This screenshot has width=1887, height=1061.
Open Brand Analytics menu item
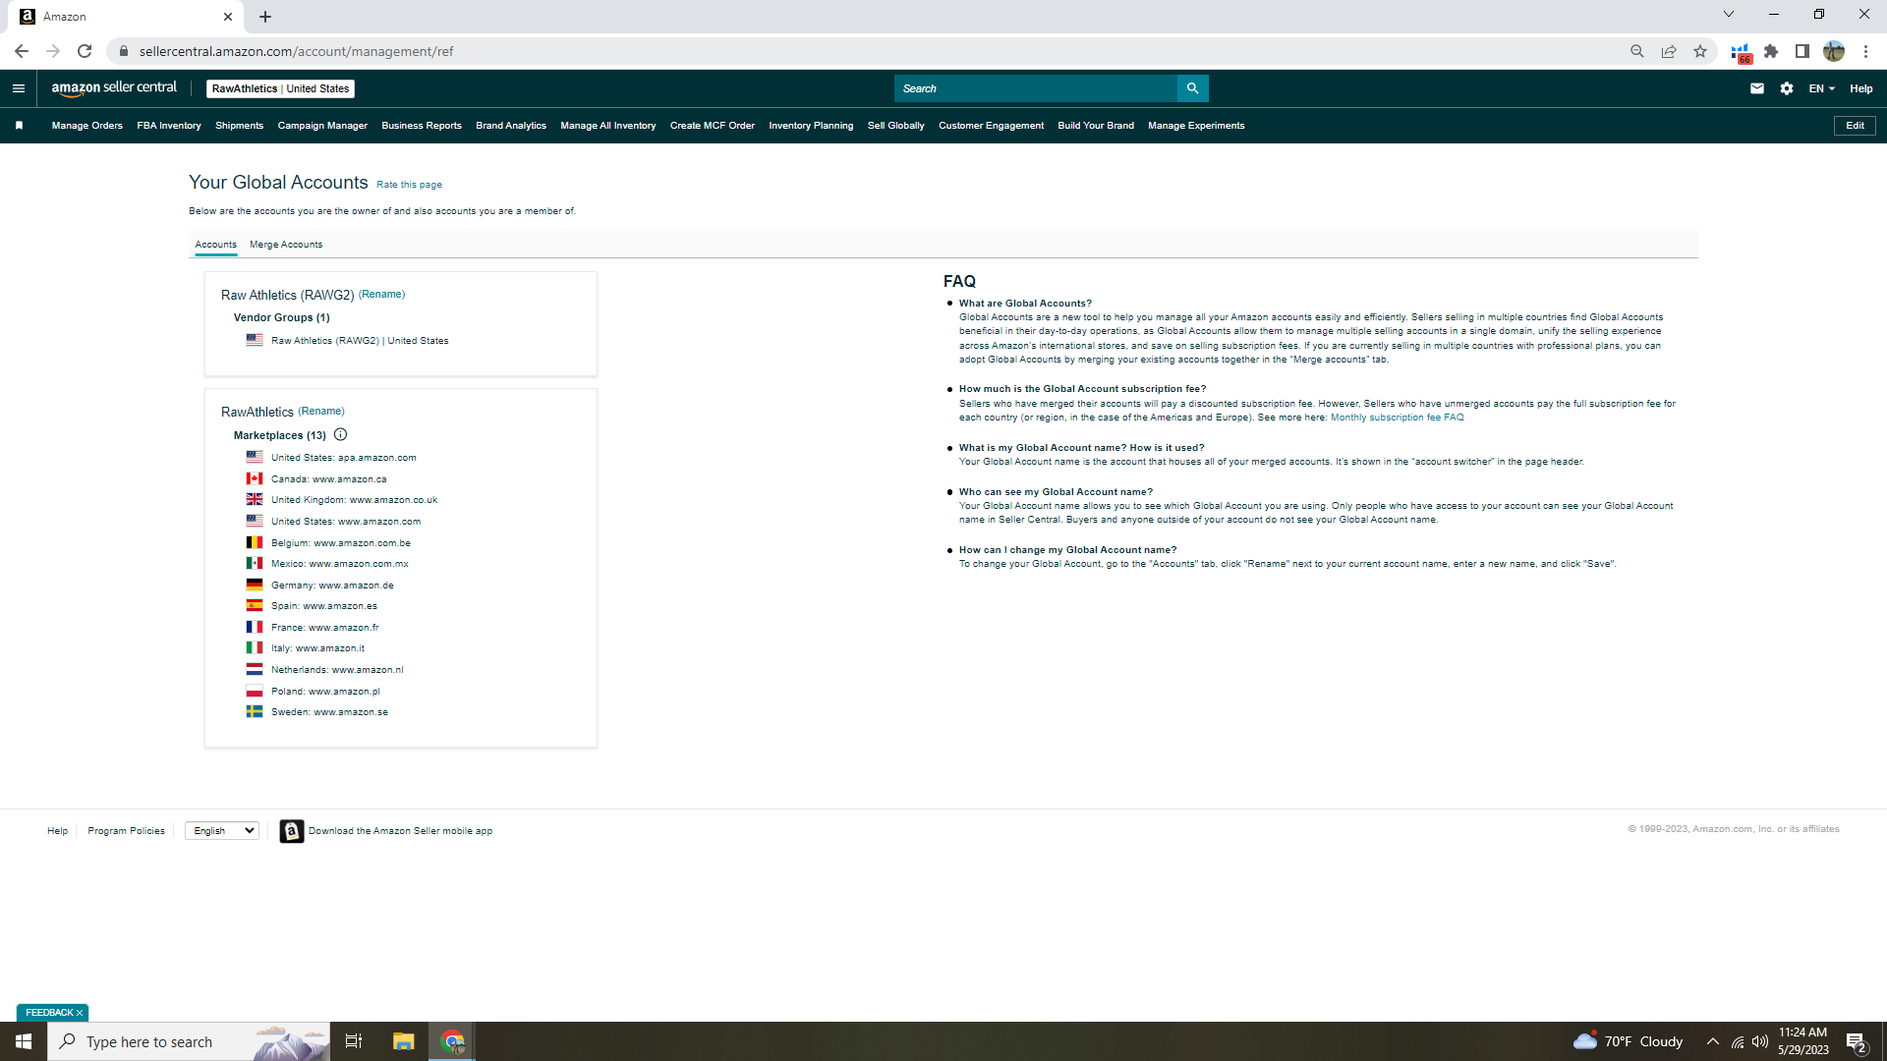pyautogui.click(x=511, y=126)
